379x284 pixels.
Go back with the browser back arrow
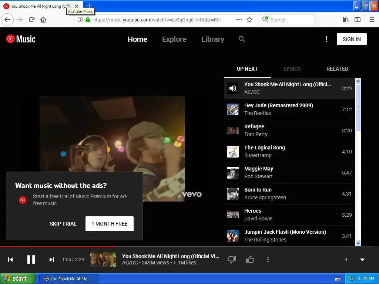point(7,20)
